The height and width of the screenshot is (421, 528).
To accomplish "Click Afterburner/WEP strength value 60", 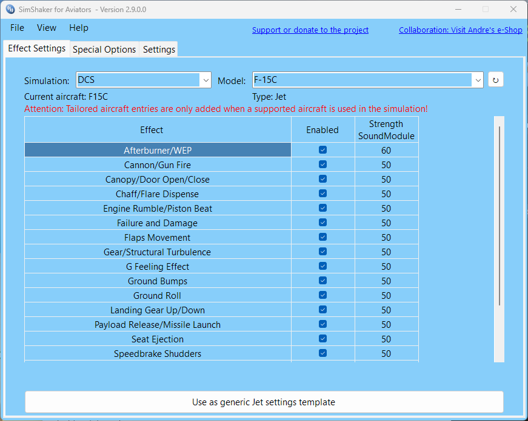I will tap(386, 150).
